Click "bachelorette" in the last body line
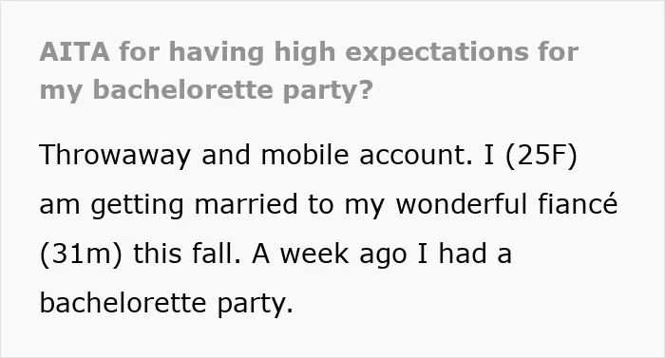Screen dimensions: 665x358 123,303
